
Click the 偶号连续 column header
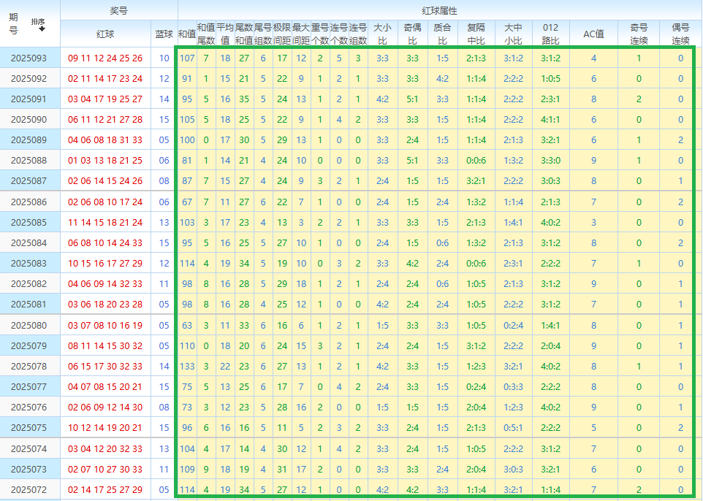pos(680,34)
